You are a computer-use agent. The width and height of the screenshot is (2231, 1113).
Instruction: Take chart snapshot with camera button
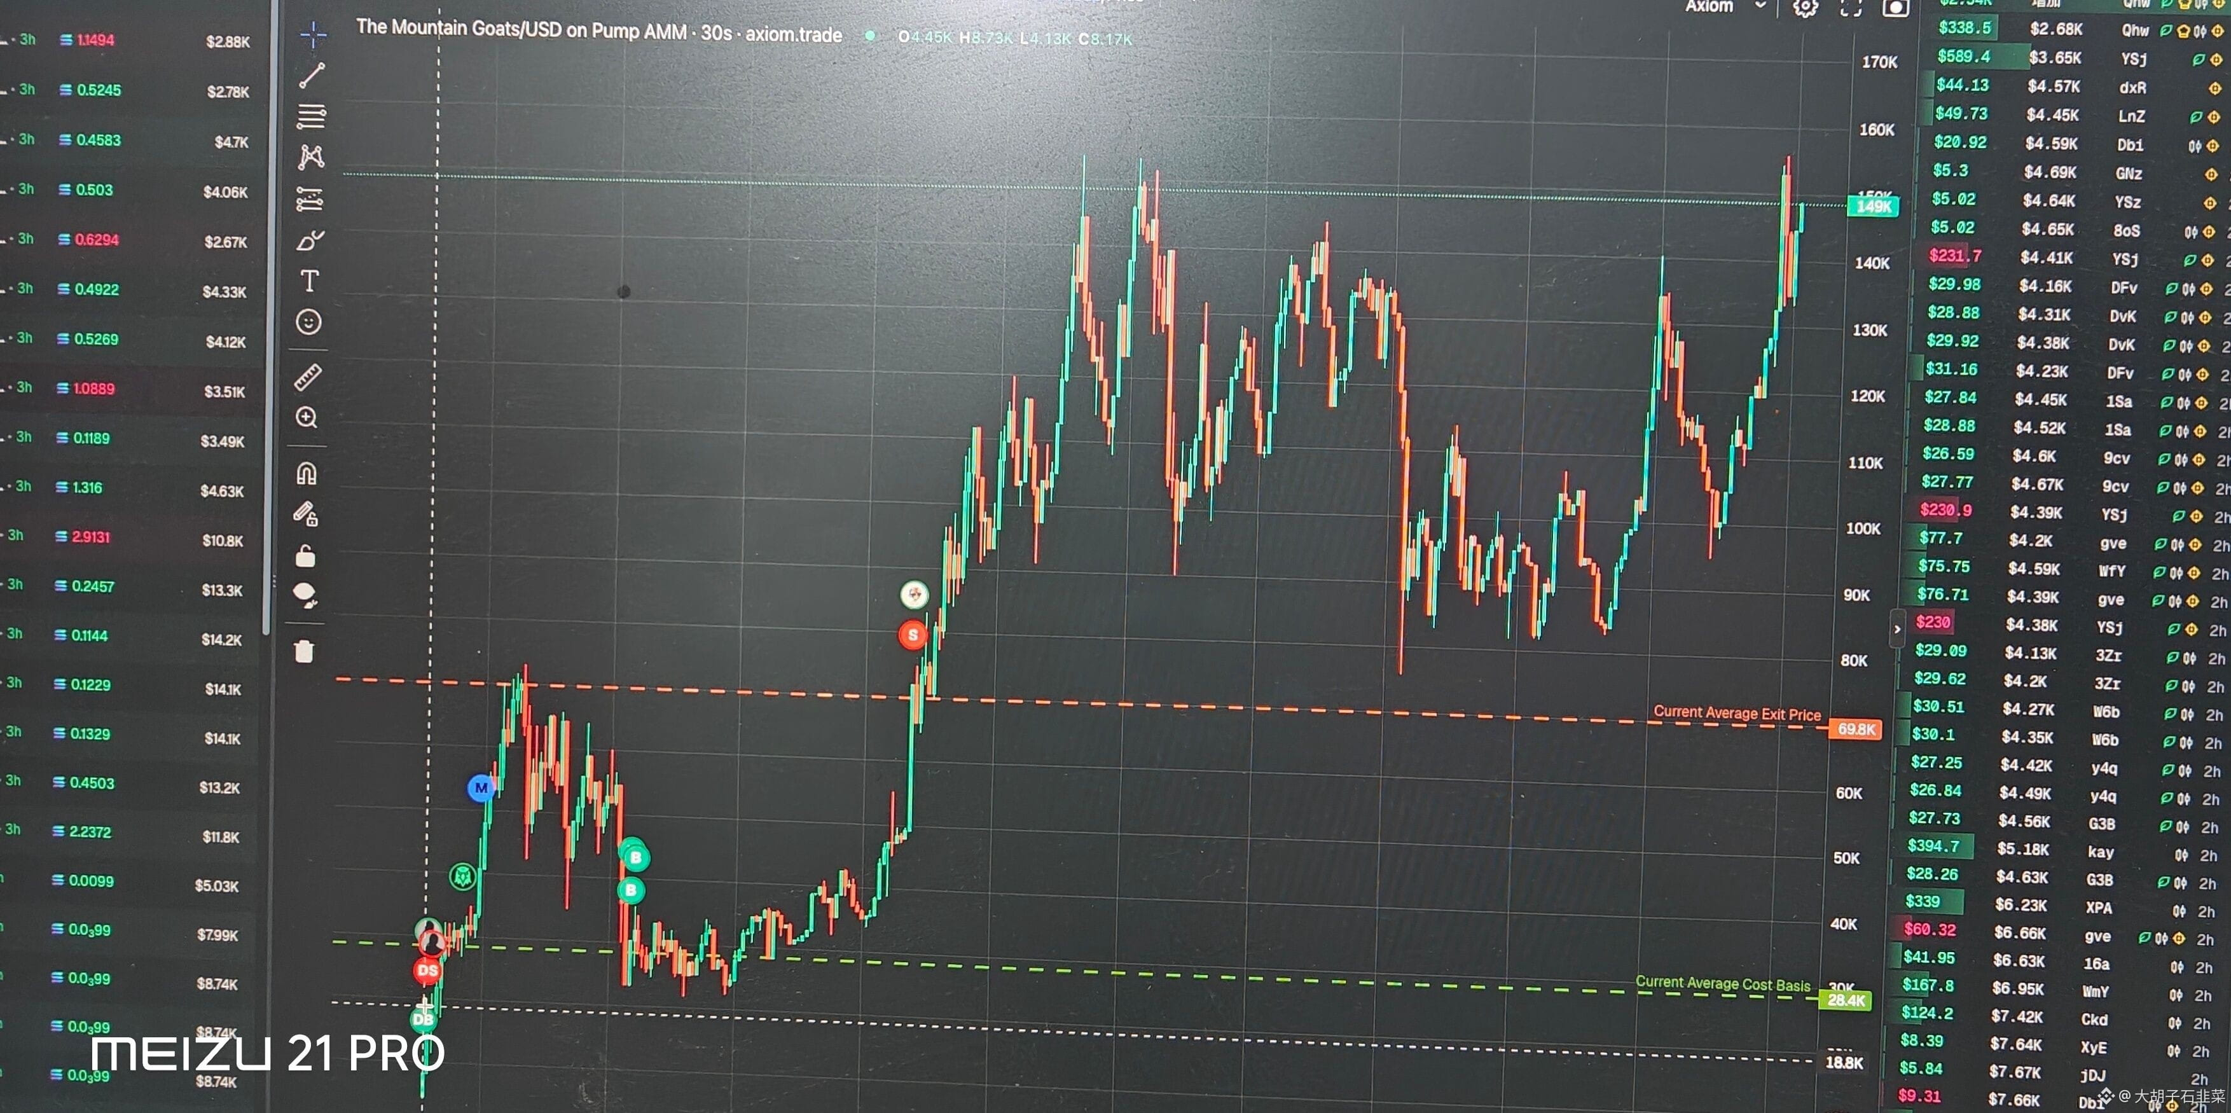pyautogui.click(x=1896, y=8)
